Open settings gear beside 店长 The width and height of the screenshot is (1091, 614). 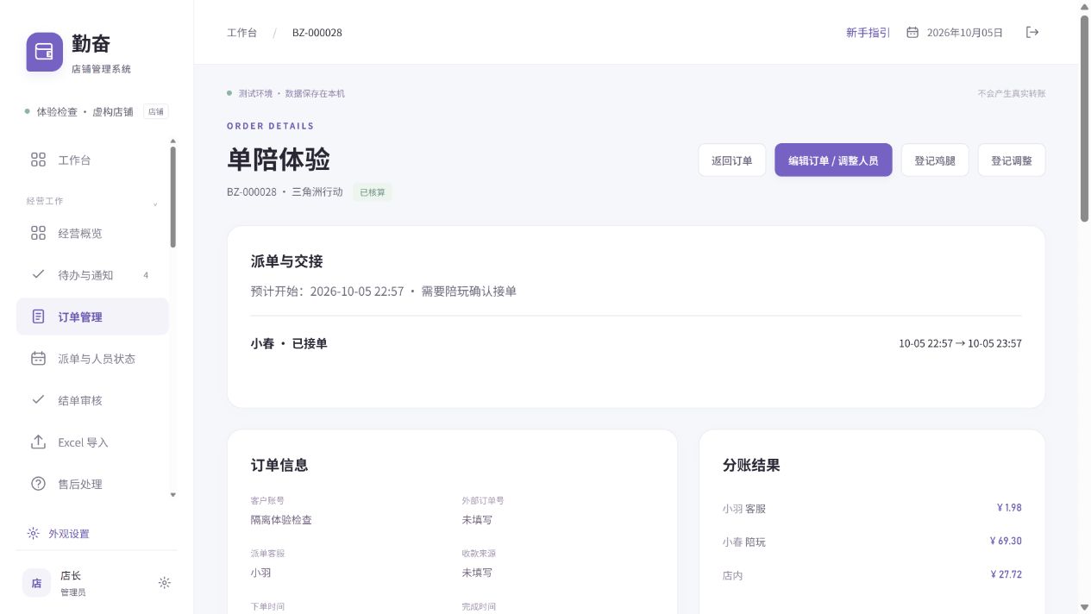coord(165,583)
